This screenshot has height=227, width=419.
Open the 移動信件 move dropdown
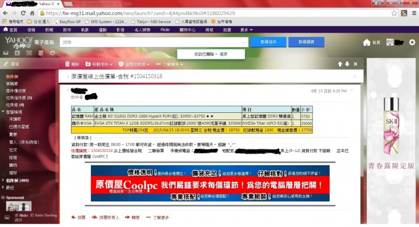tap(99, 64)
